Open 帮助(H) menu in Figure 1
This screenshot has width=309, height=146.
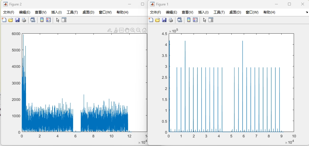point(269,12)
